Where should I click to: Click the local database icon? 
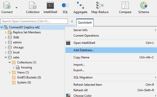click(x=10, y=52)
